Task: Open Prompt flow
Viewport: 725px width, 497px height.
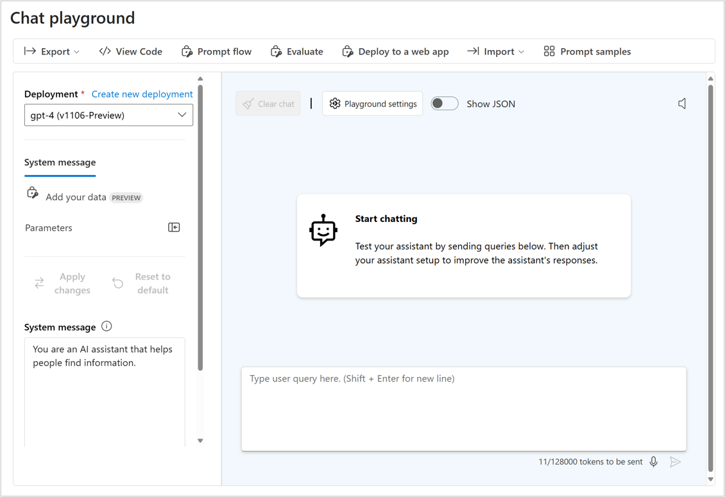Action: click(216, 51)
